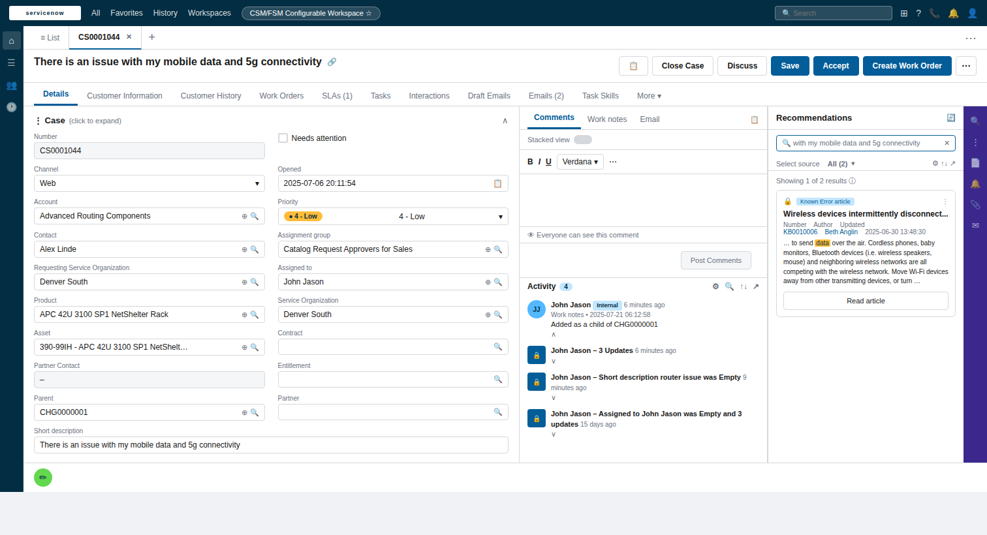
Task: Click Create Work Order button
Action: tap(907, 66)
